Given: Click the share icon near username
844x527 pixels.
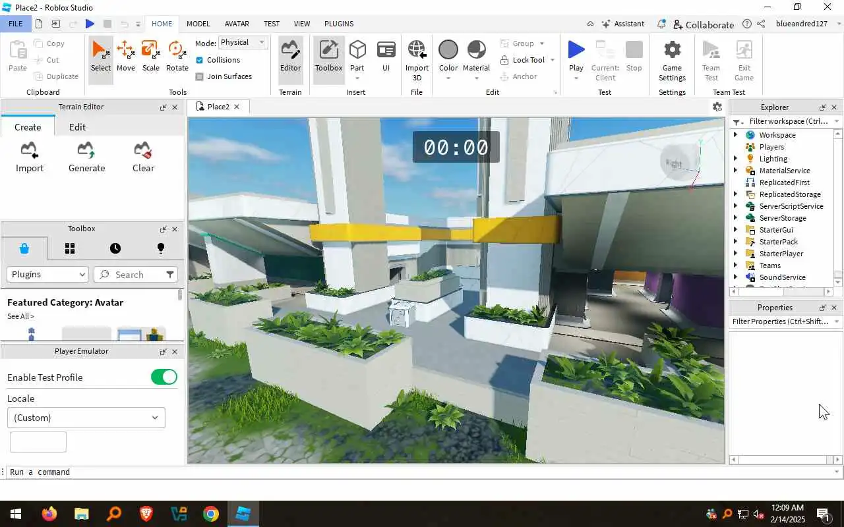Looking at the screenshot, I should tap(761, 24).
